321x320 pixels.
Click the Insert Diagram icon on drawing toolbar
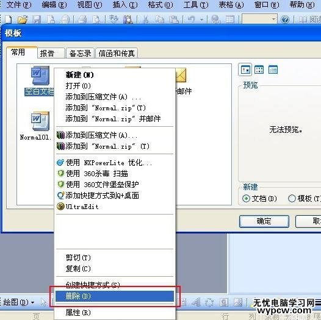pos(210,302)
